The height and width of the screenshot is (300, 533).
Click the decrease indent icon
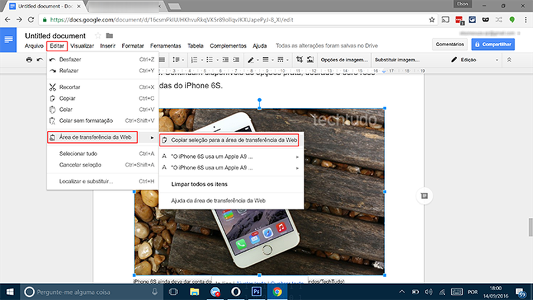(x=225, y=60)
